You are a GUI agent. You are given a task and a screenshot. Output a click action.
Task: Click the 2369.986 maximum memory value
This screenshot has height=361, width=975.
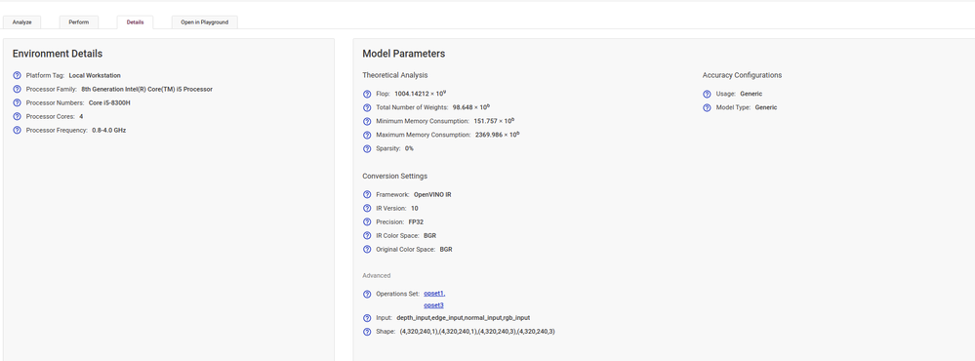(498, 135)
